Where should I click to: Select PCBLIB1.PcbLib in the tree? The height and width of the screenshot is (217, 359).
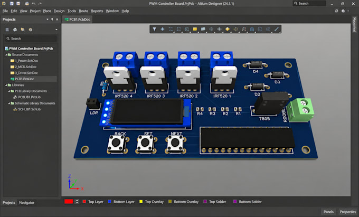click(x=27, y=97)
